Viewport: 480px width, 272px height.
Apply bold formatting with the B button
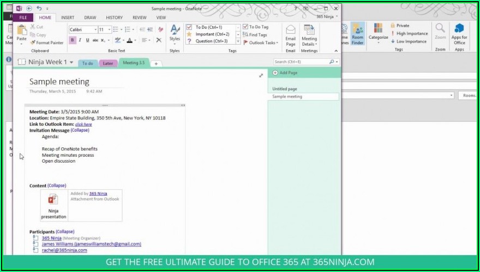pyautogui.click(x=72, y=40)
